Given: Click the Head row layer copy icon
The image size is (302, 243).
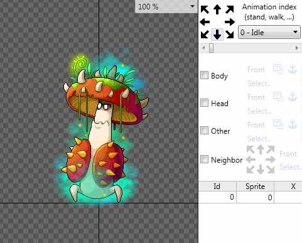Looking at the screenshot, I should pos(278,97).
